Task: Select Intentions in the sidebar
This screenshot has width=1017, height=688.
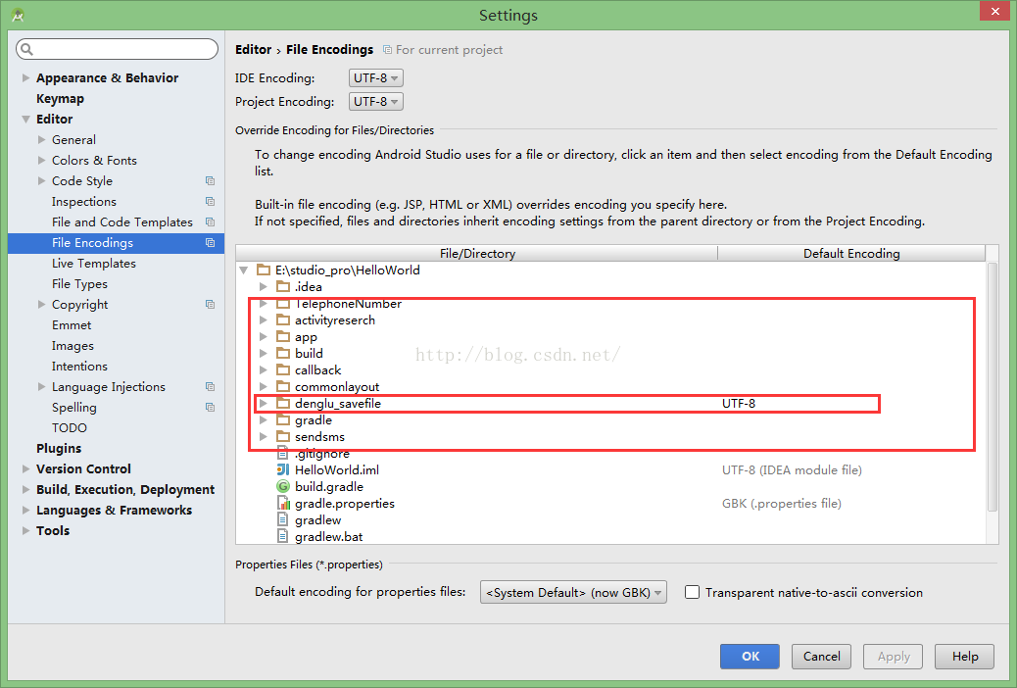Action: [x=79, y=367]
